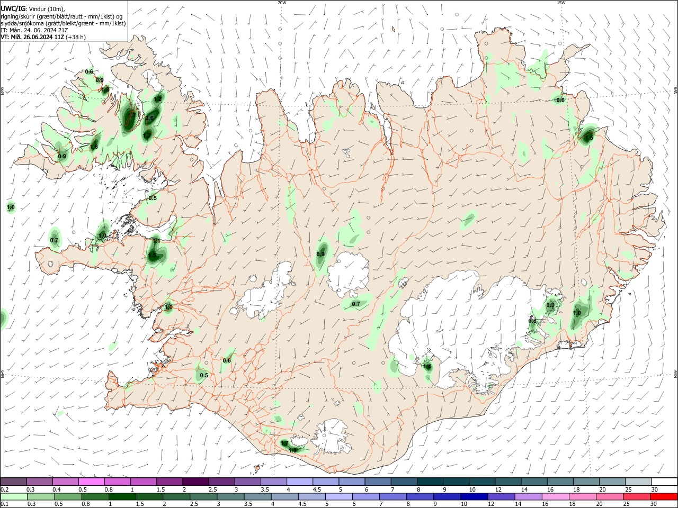The width and height of the screenshot is (678, 508).
Task: Click the 20W longitude label at the top
Action: coord(282,3)
